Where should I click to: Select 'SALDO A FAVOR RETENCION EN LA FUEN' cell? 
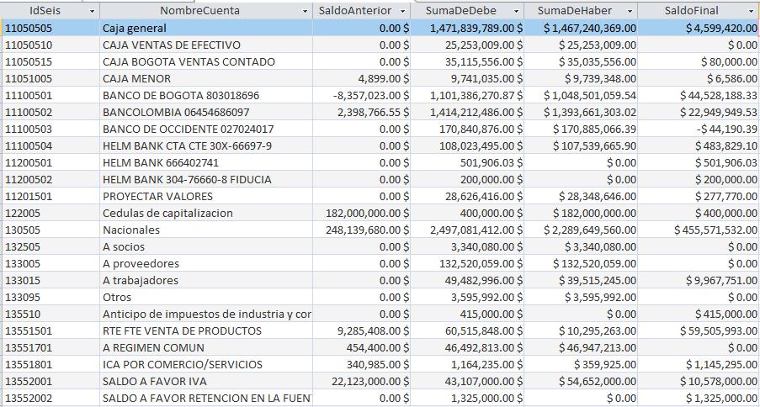[x=206, y=399]
